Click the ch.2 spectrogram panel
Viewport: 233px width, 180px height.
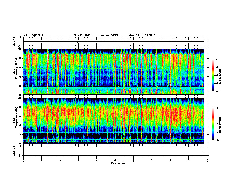click(113, 121)
